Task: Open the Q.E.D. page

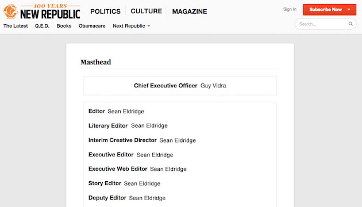Action: 42,26
